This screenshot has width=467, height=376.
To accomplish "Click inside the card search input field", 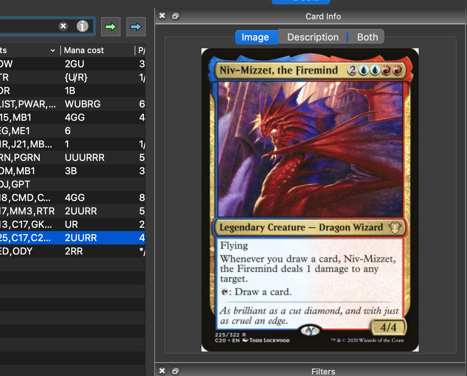I will (30, 26).
